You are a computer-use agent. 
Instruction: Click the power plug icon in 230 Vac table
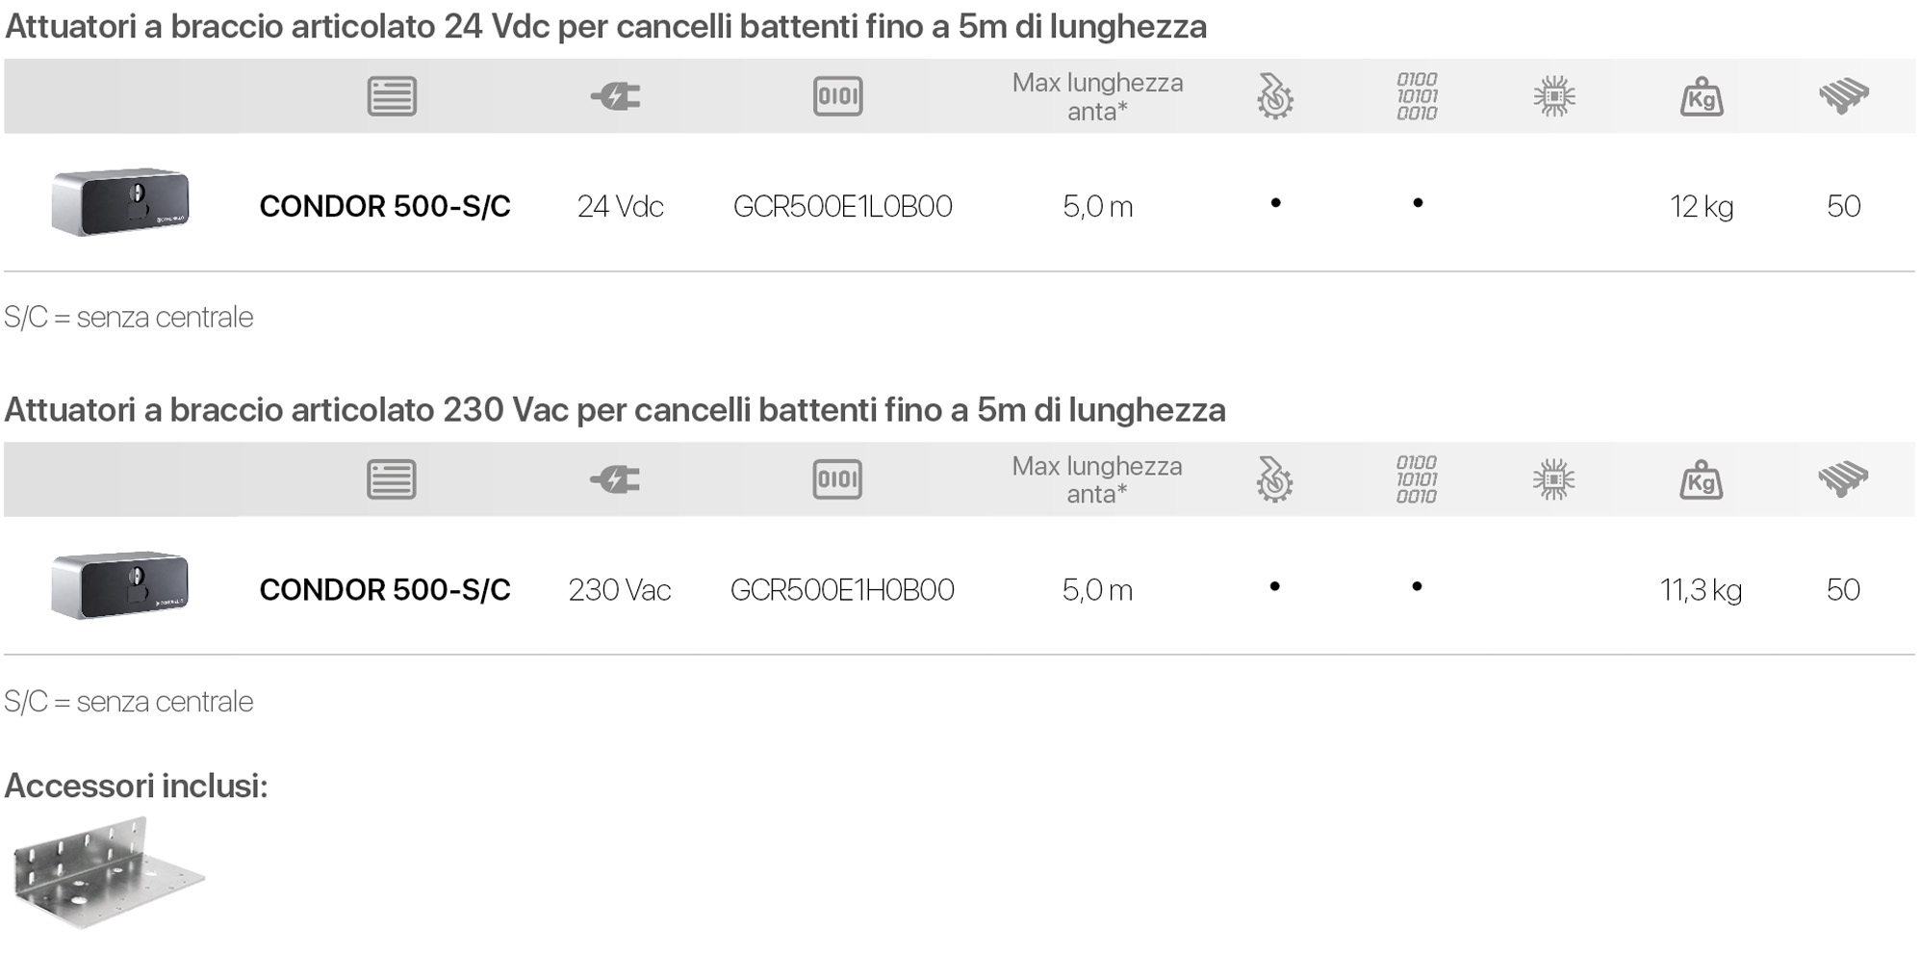tap(616, 479)
